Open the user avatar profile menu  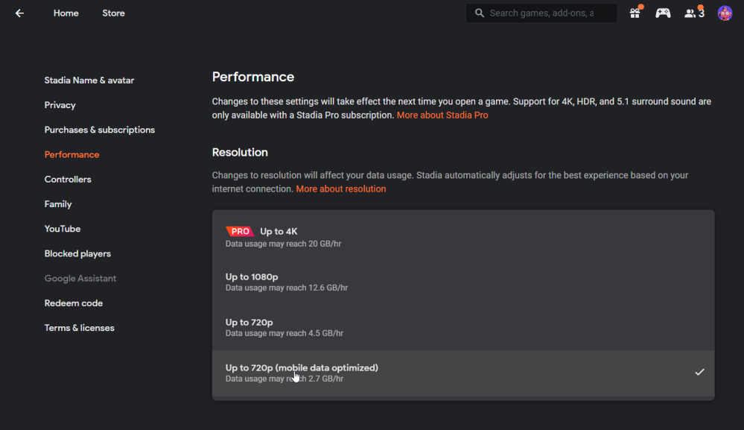point(725,13)
